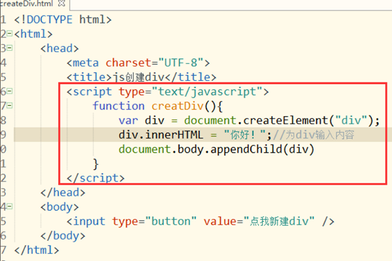
Task: Click the opening <head> tag
Action: point(59,48)
